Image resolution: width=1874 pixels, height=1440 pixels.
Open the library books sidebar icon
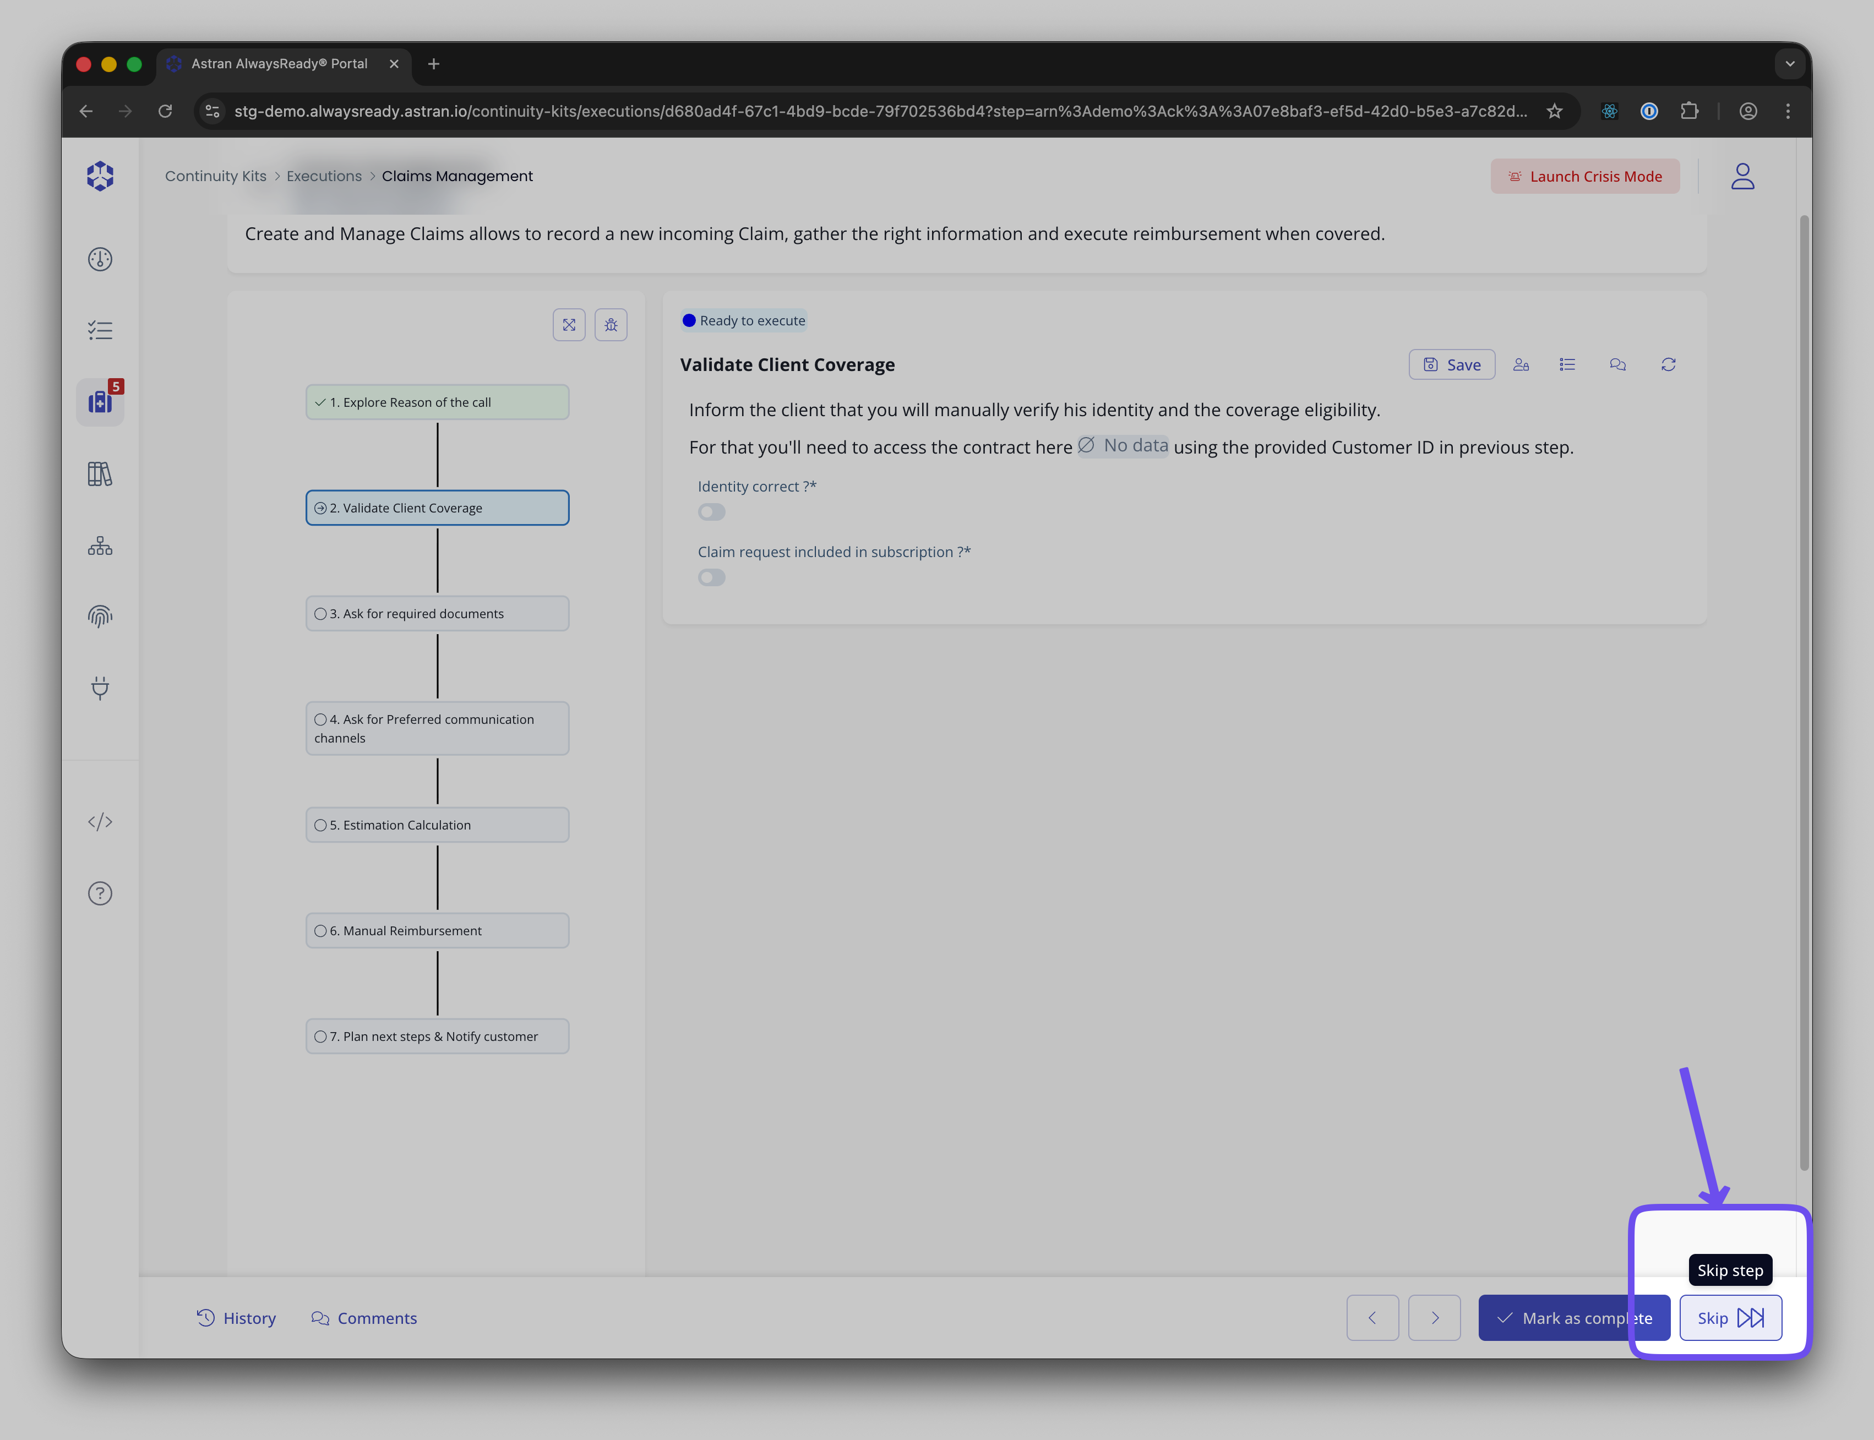point(100,474)
